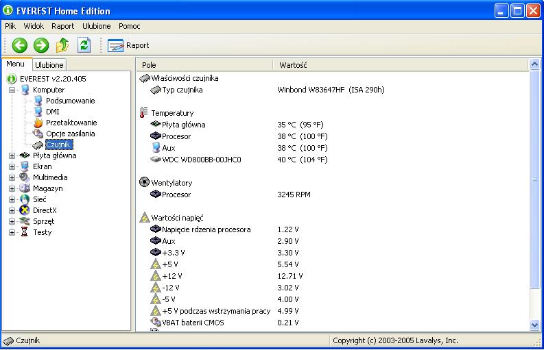Click the Płyta główna motherboard icon in tree
The width and height of the screenshot is (544, 350).
[x=25, y=155]
